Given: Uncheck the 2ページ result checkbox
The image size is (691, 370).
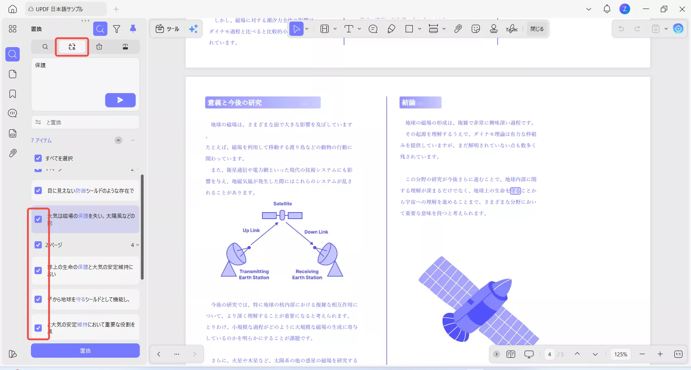Looking at the screenshot, I should [39, 245].
